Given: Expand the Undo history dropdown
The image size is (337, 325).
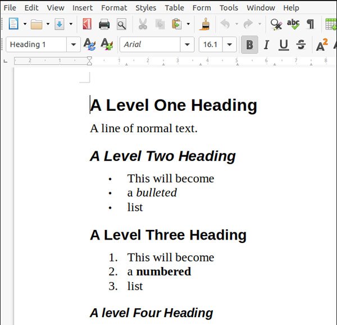Looking at the screenshot, I should pyautogui.click(x=236, y=24).
